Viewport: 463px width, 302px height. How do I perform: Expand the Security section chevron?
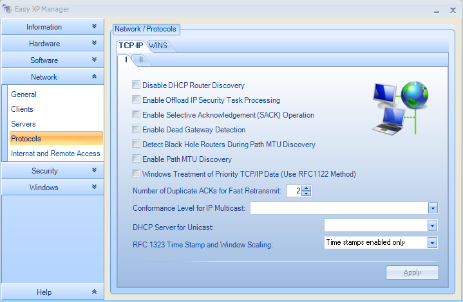(x=94, y=170)
